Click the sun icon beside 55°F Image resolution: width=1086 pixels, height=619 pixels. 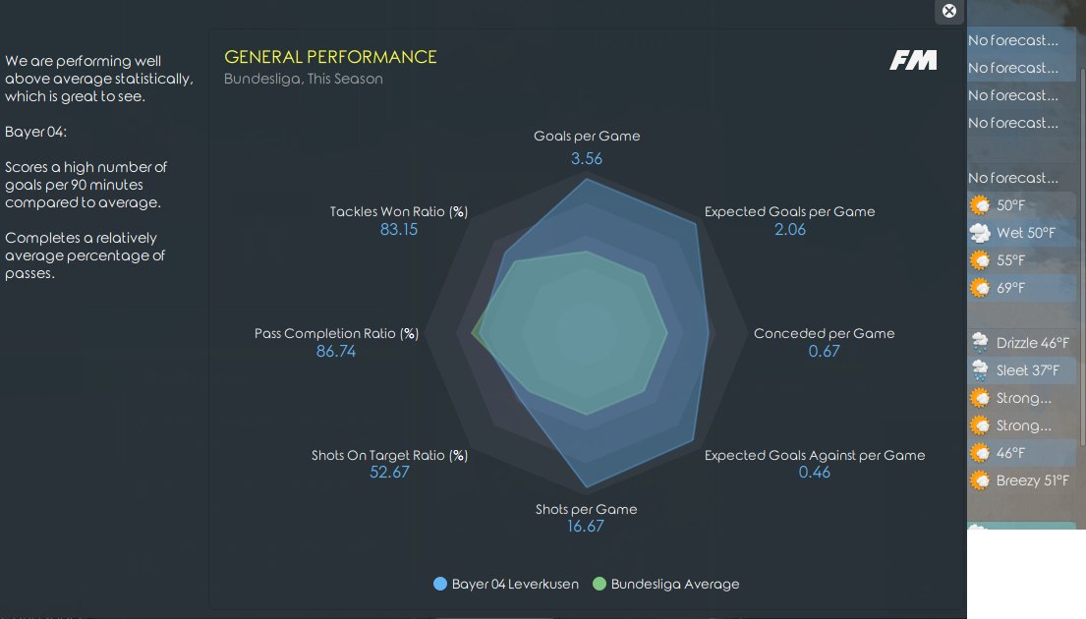click(x=980, y=259)
